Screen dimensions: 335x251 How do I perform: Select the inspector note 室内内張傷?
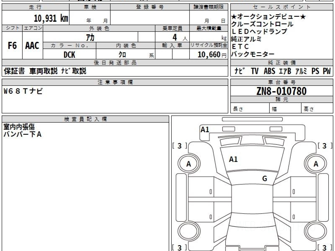click(19, 127)
